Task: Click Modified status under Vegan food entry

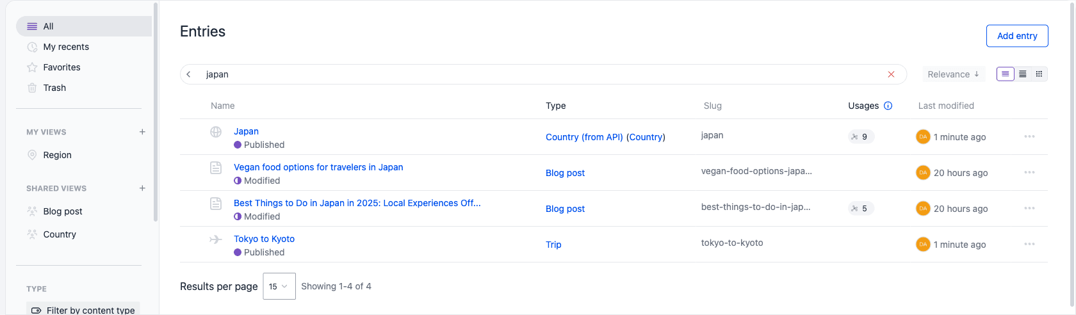Action: (257, 181)
